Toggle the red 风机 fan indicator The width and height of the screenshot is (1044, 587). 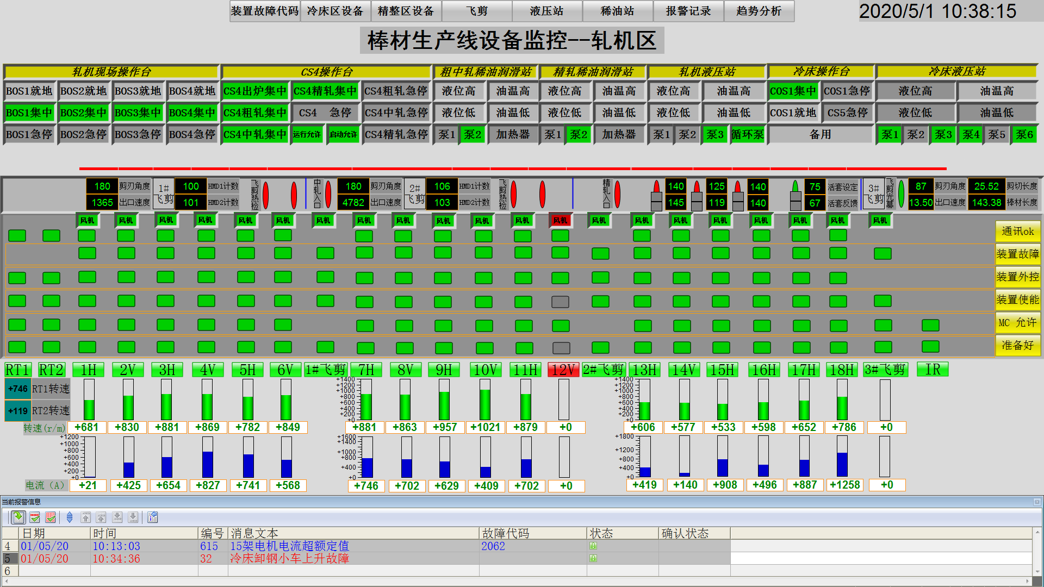(x=561, y=221)
